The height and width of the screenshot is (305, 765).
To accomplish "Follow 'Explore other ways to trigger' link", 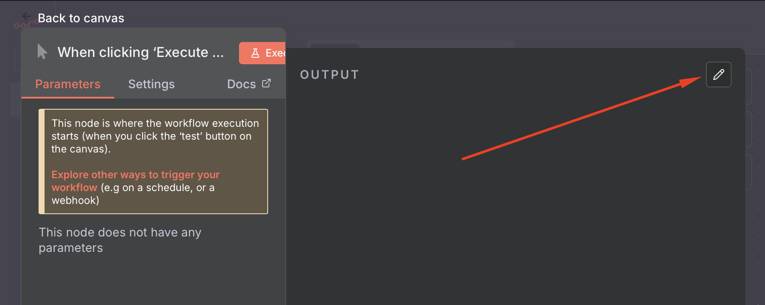I will point(135,175).
